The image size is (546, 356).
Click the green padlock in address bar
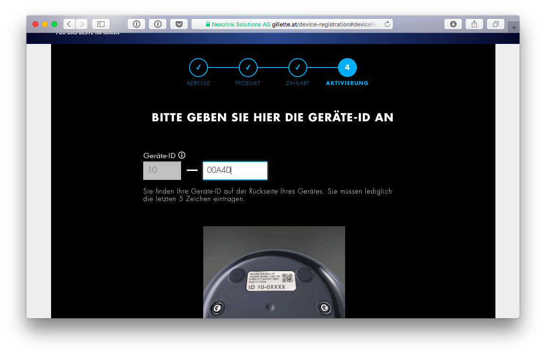pos(208,24)
